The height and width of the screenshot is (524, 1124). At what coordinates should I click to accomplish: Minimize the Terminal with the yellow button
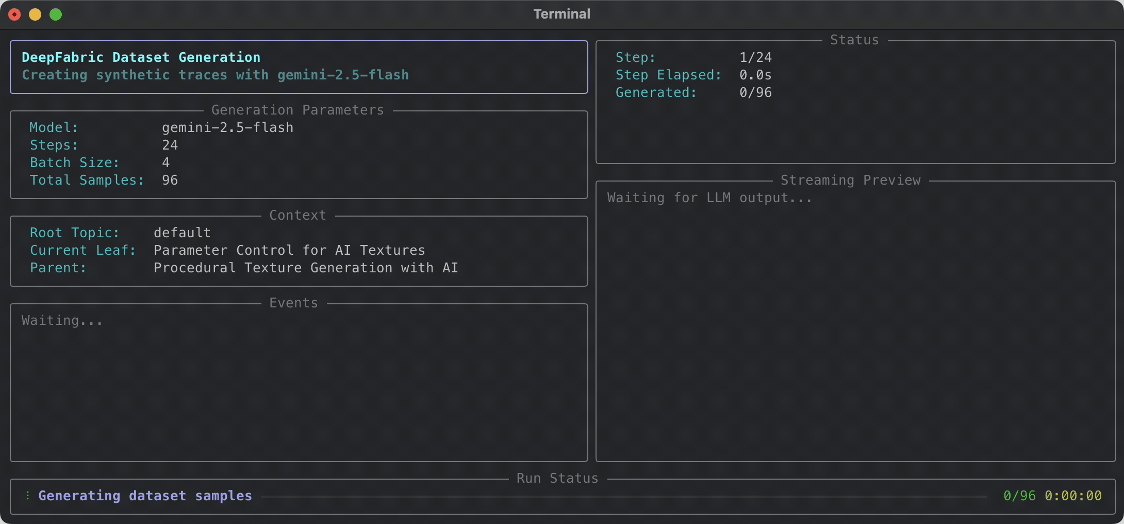point(35,14)
